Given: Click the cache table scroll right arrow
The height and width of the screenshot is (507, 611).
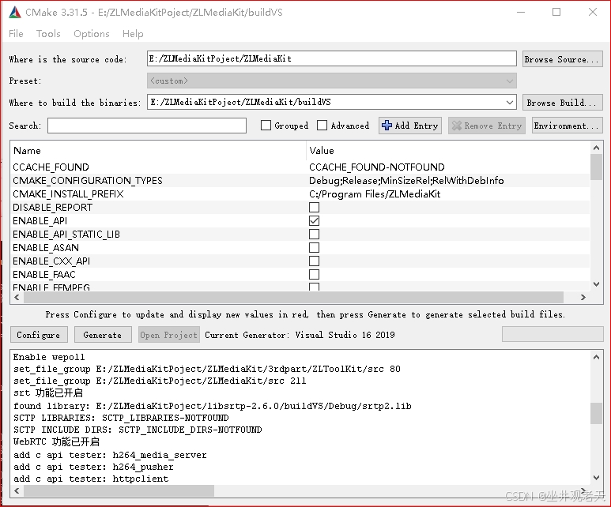Looking at the screenshot, I should [x=583, y=298].
